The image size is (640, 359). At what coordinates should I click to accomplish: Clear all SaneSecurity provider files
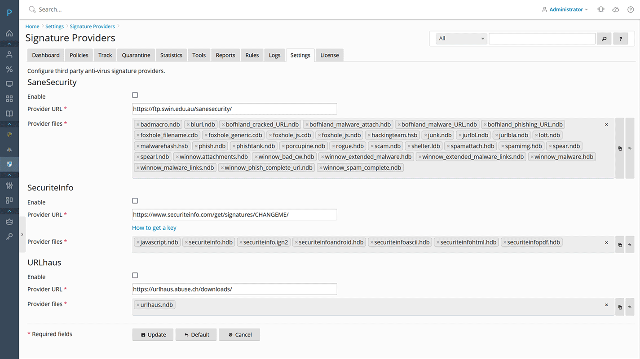606,124
